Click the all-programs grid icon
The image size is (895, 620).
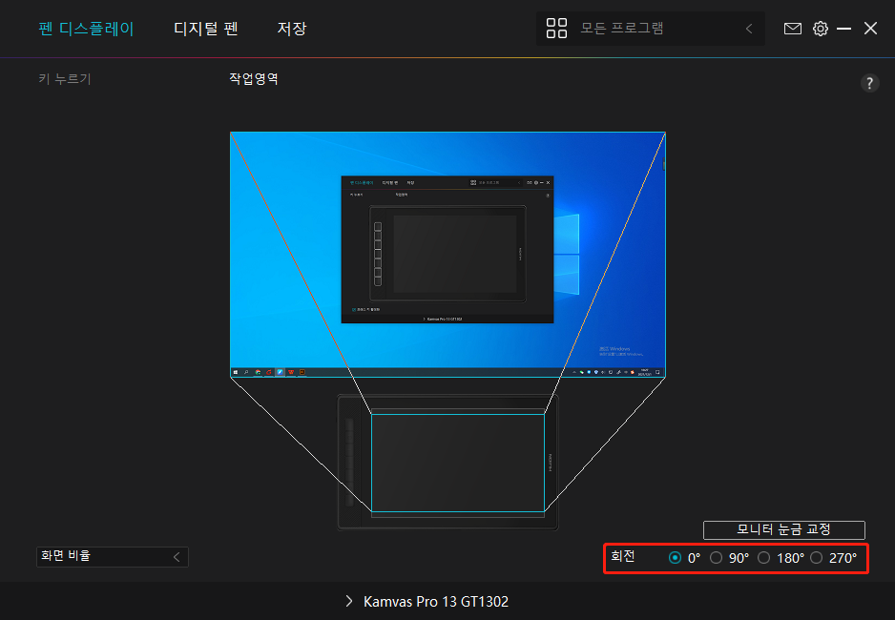click(x=556, y=29)
